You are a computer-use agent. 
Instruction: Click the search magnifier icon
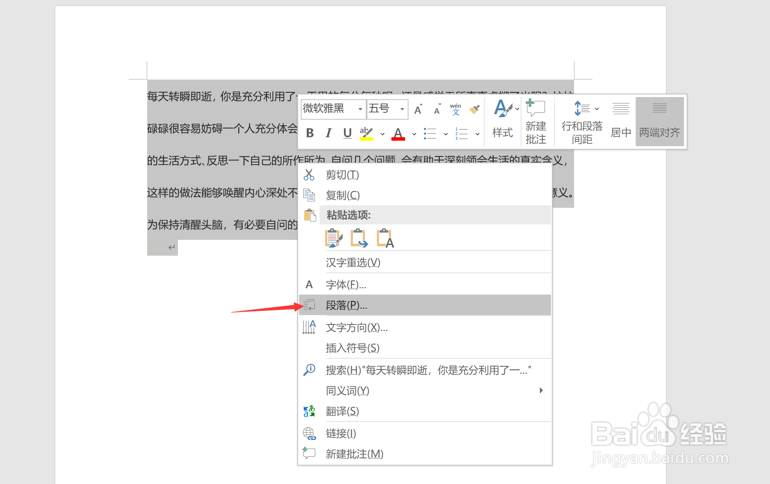[x=309, y=370]
